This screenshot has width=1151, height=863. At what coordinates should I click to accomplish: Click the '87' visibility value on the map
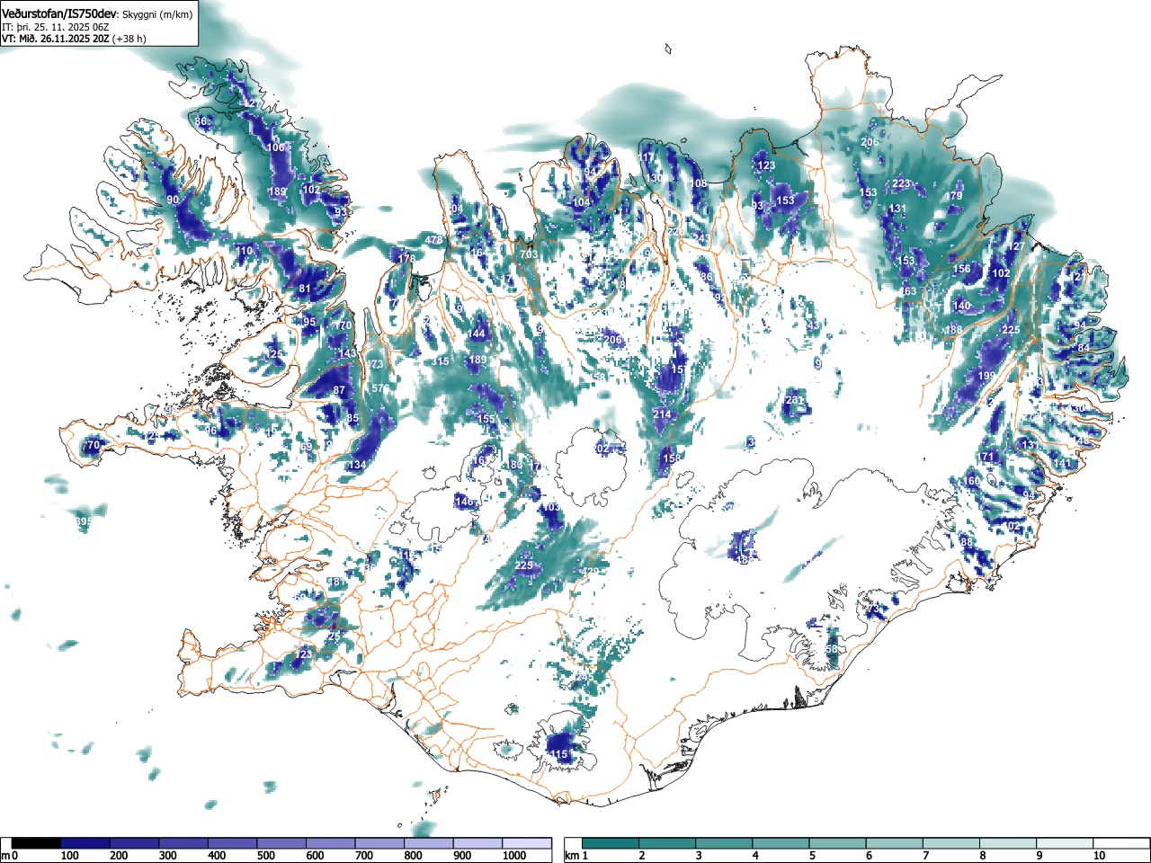339,391
